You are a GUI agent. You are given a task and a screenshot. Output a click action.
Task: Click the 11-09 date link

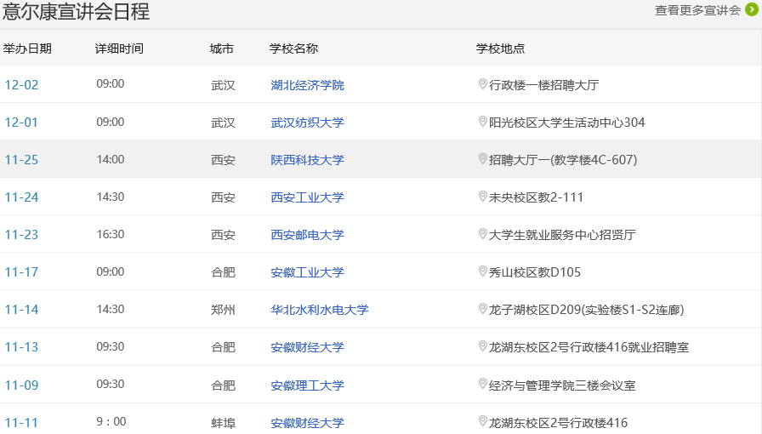tap(21, 385)
